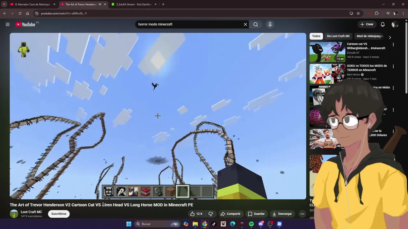
Task: Dislike the video with thumbs down
Action: tap(210, 214)
